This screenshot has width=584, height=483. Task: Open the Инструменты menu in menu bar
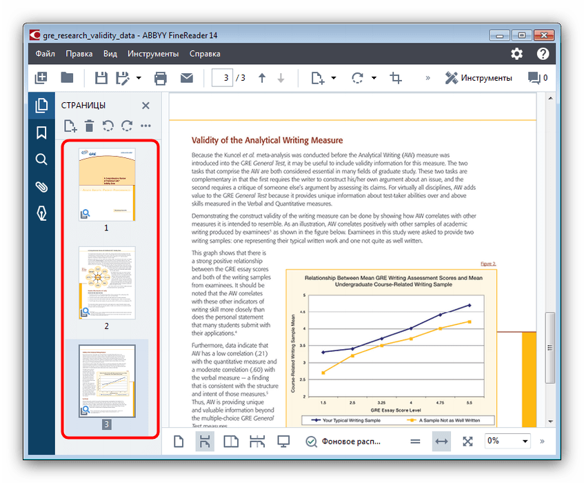pyautogui.click(x=153, y=53)
